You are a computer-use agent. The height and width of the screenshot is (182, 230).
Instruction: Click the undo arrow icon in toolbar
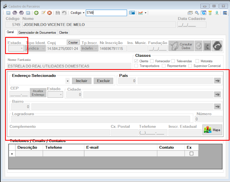pos(64,13)
